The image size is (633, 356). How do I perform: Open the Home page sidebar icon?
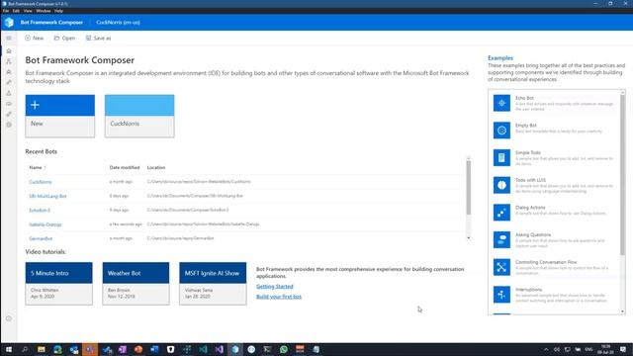point(9,50)
